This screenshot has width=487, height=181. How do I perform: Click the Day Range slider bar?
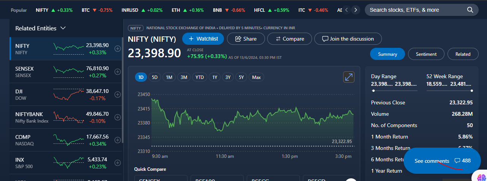tap(394, 90)
